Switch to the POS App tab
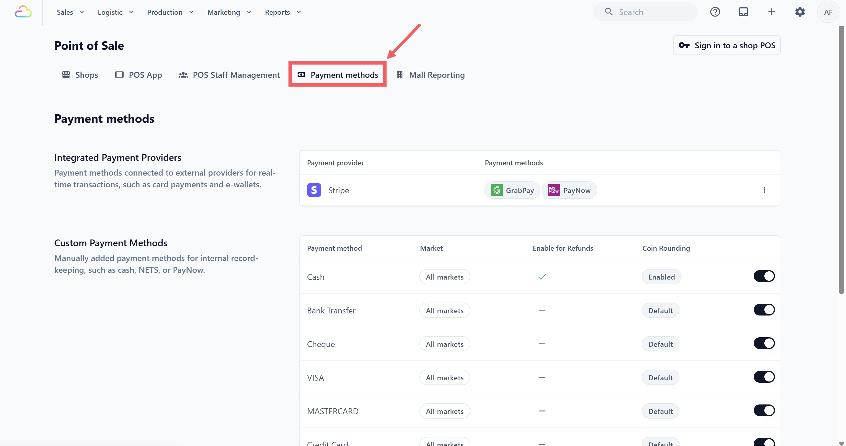Image resolution: width=846 pixels, height=446 pixels. coord(138,75)
